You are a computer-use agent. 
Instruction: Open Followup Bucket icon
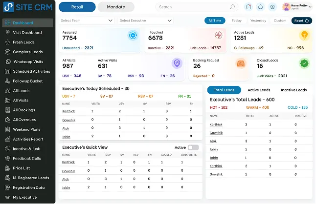pos(7,81)
